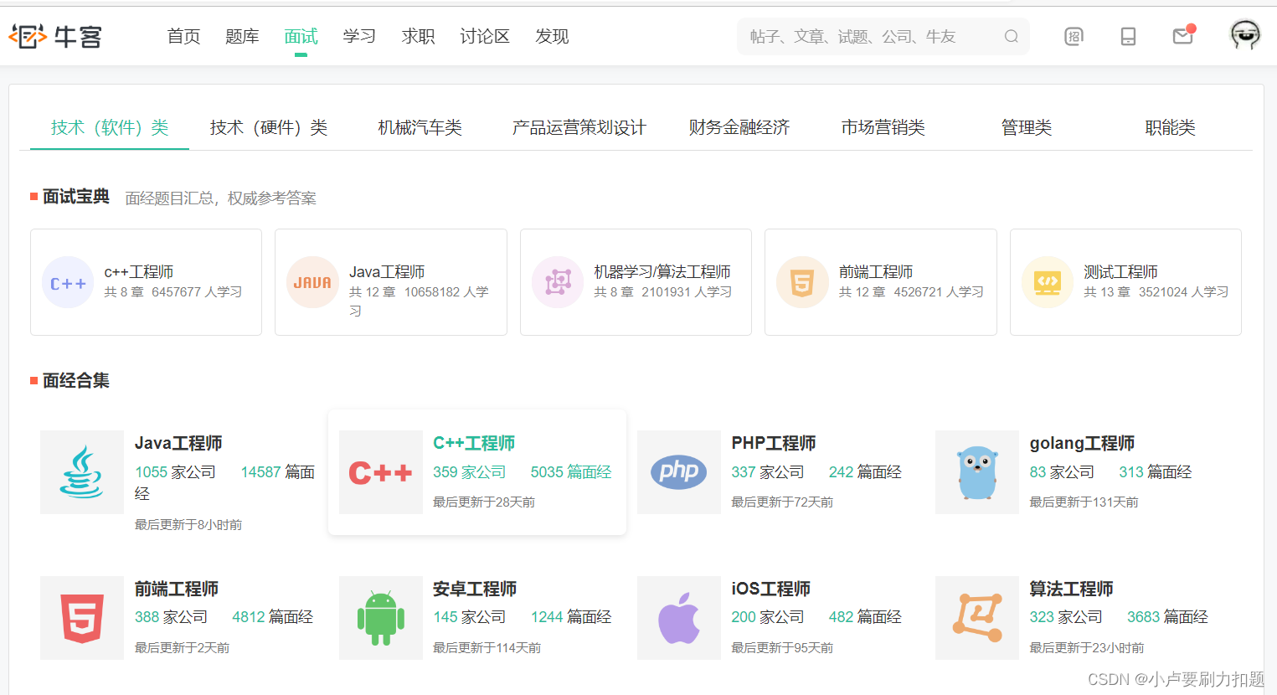
Task: Open 讨论区 in the top navigation
Action: (485, 36)
